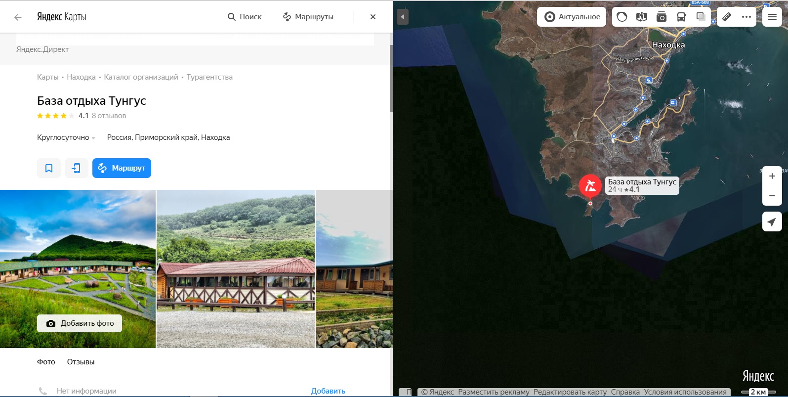The height and width of the screenshot is (397, 788).
Task: Click the blue Маршрут route button
Action: (122, 168)
